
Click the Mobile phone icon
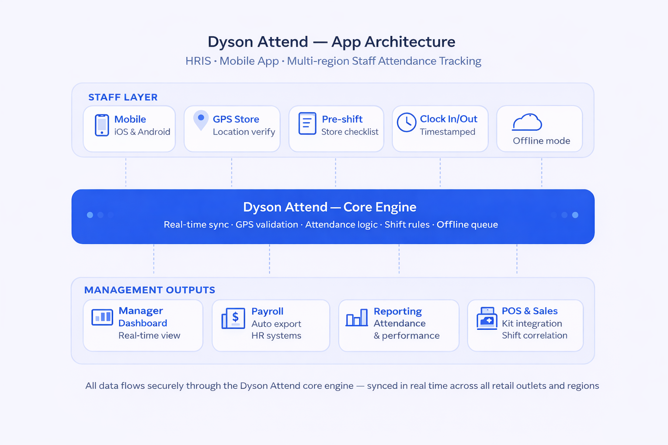click(x=102, y=125)
